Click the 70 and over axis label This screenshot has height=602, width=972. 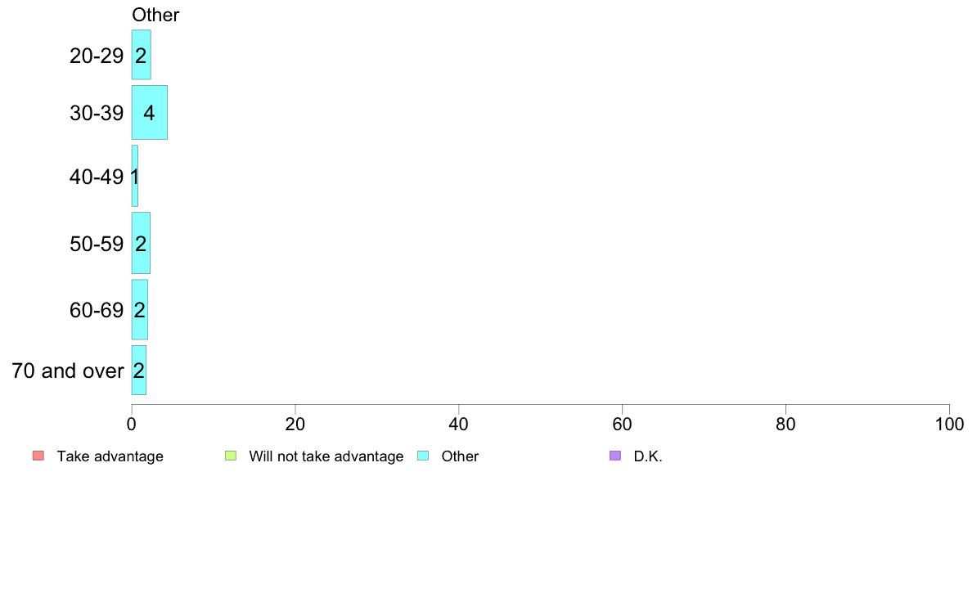[68, 371]
